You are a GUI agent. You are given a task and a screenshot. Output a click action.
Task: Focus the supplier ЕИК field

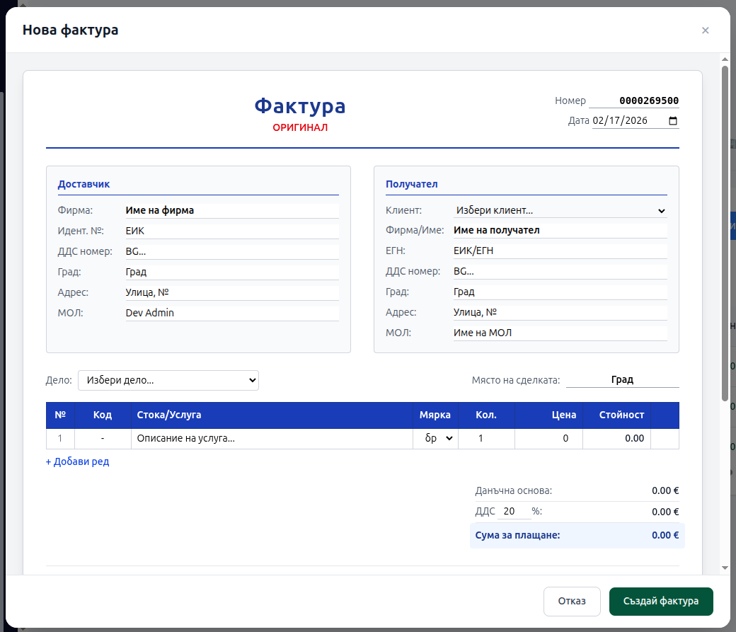point(231,231)
